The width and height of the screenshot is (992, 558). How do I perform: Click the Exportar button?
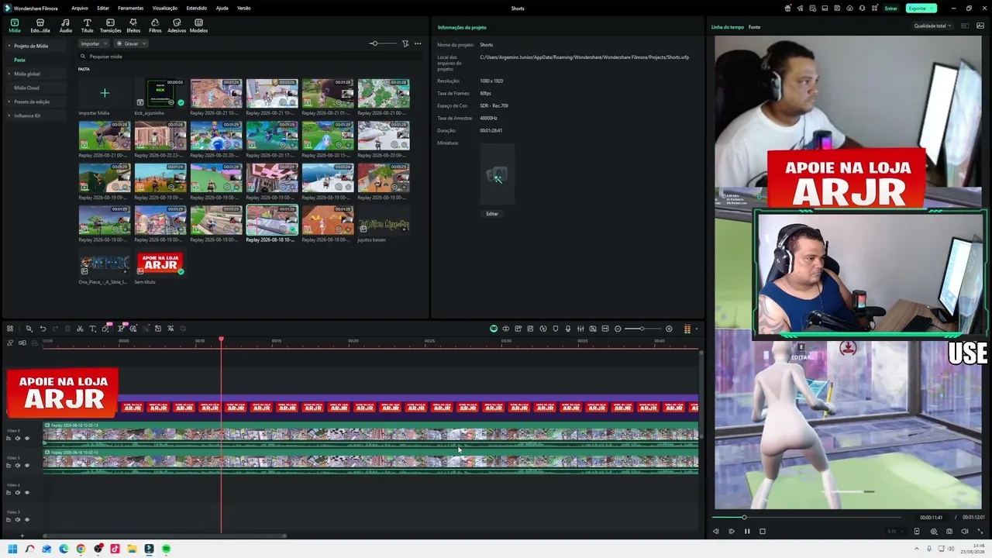[x=921, y=9]
